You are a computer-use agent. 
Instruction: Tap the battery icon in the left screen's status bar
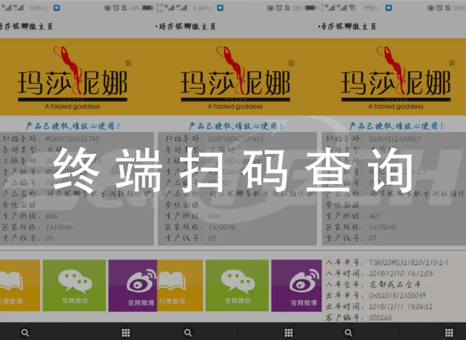click(x=148, y=8)
